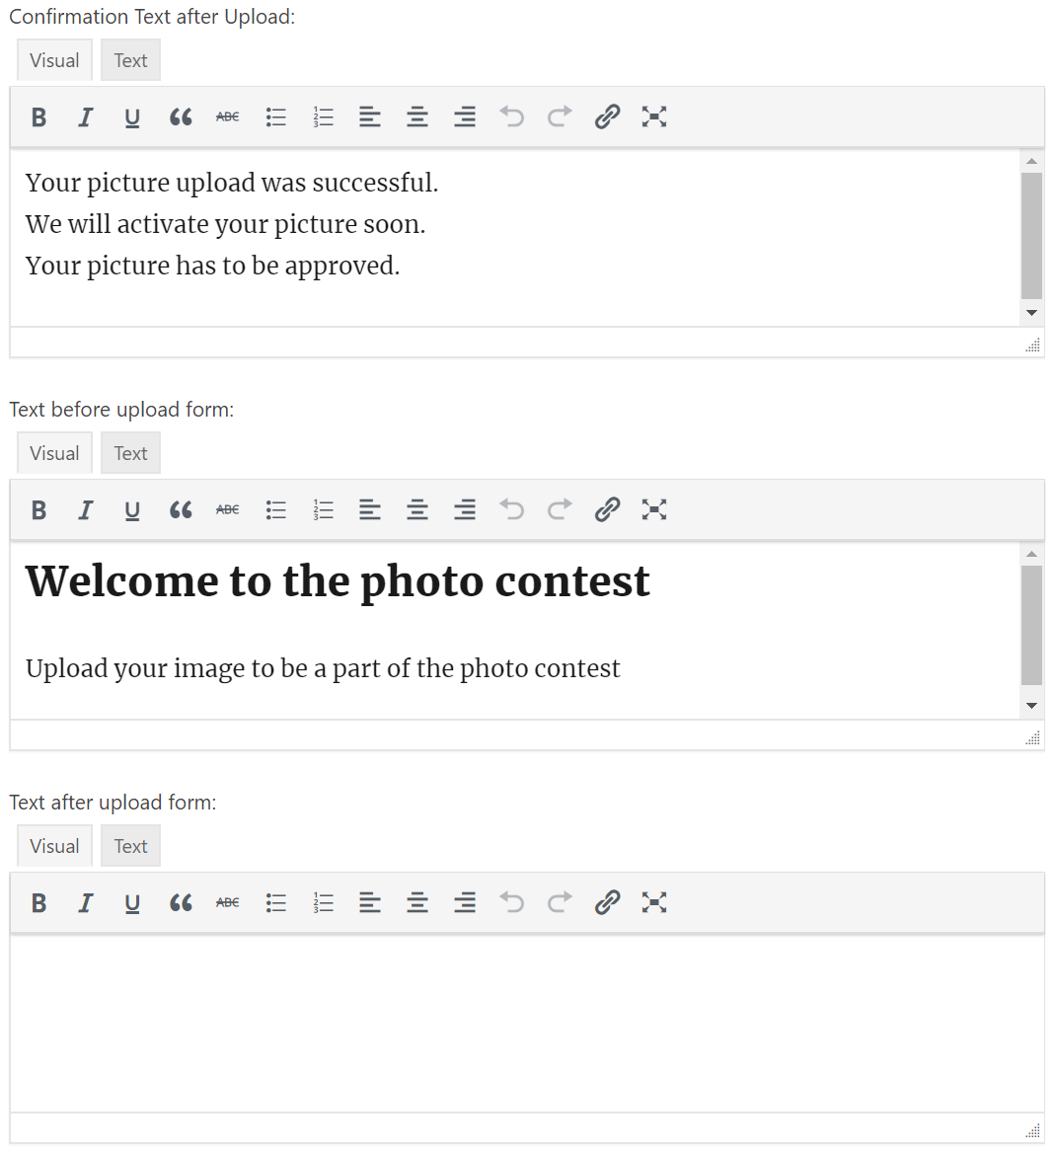Apply Underline in 'Text before upload form' toolbar
The image size is (1054, 1153).
coord(132,509)
